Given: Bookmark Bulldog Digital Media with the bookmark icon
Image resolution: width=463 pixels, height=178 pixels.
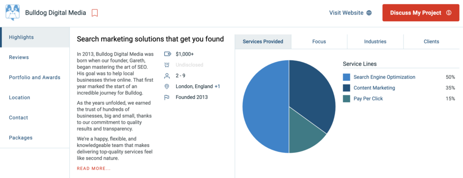Looking at the screenshot, I should (x=94, y=13).
